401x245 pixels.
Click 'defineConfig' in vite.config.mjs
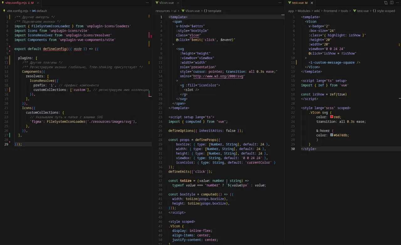click(55, 49)
